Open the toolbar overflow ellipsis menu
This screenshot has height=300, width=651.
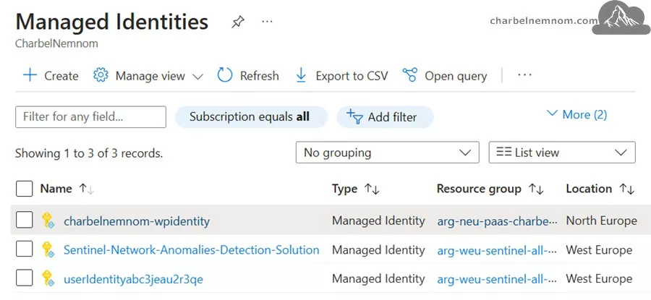click(525, 75)
